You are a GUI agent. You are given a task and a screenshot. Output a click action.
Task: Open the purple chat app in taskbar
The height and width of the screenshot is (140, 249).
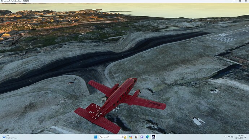tap(142, 137)
